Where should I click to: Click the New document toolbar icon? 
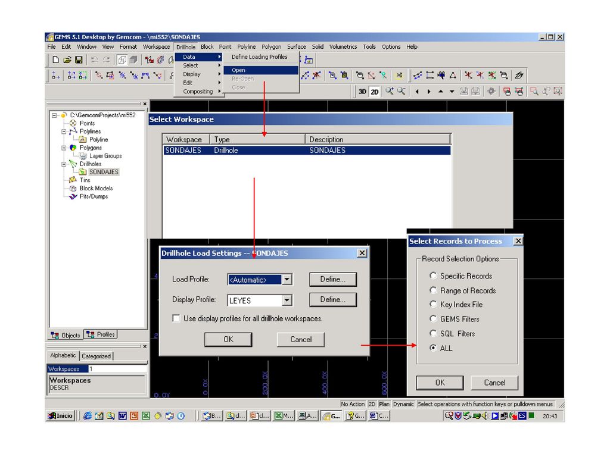(55, 60)
